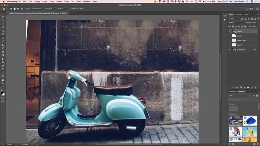Switch Libraries to grid view
The height and width of the screenshot is (146, 260).
[x=253, y=96]
